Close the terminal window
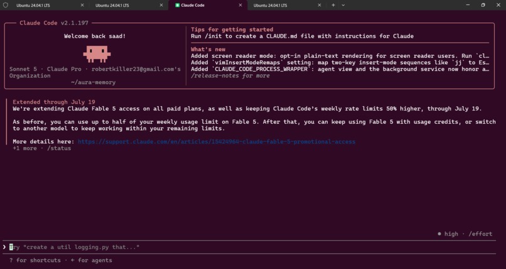This screenshot has height=269, width=506. tap(498, 5)
